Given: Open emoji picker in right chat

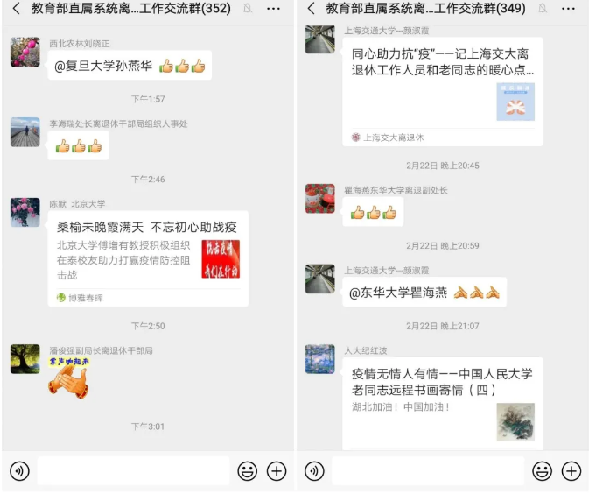Looking at the screenshot, I should tap(543, 471).
